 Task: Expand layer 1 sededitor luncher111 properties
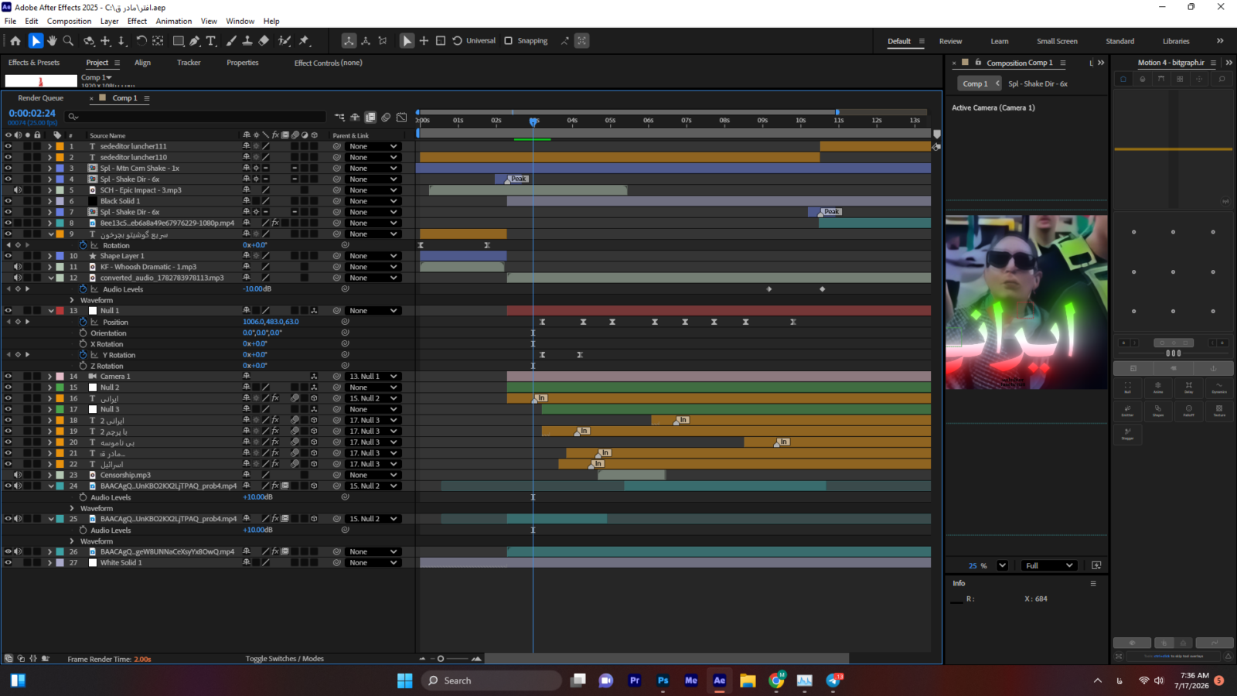pos(50,146)
